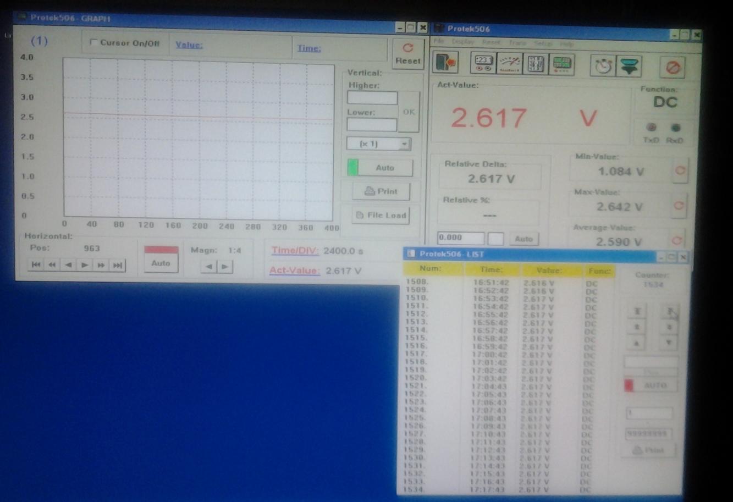This screenshot has height=502, width=733.
Task: Go to bottom of list in LIST window
Action: coord(670,311)
